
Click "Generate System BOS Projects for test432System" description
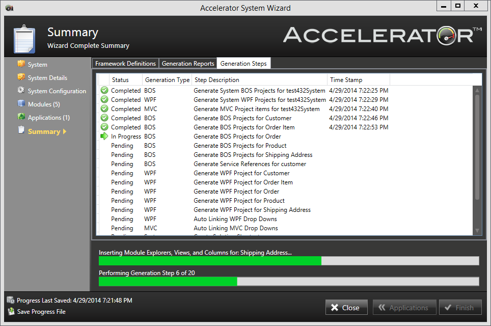[x=259, y=91]
